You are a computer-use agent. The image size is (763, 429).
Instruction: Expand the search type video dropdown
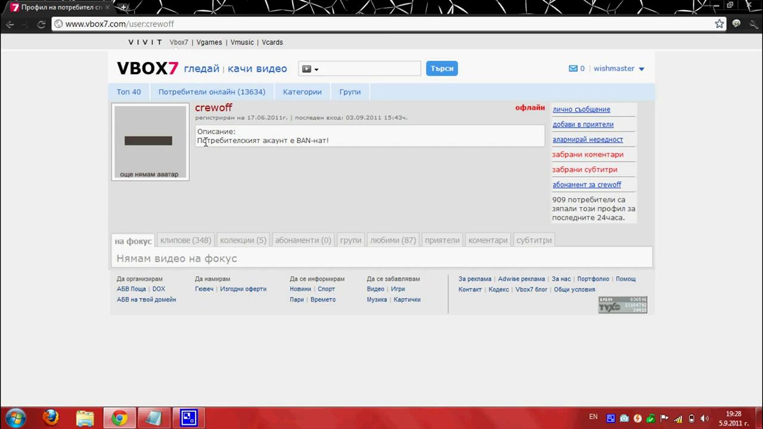tap(309, 69)
